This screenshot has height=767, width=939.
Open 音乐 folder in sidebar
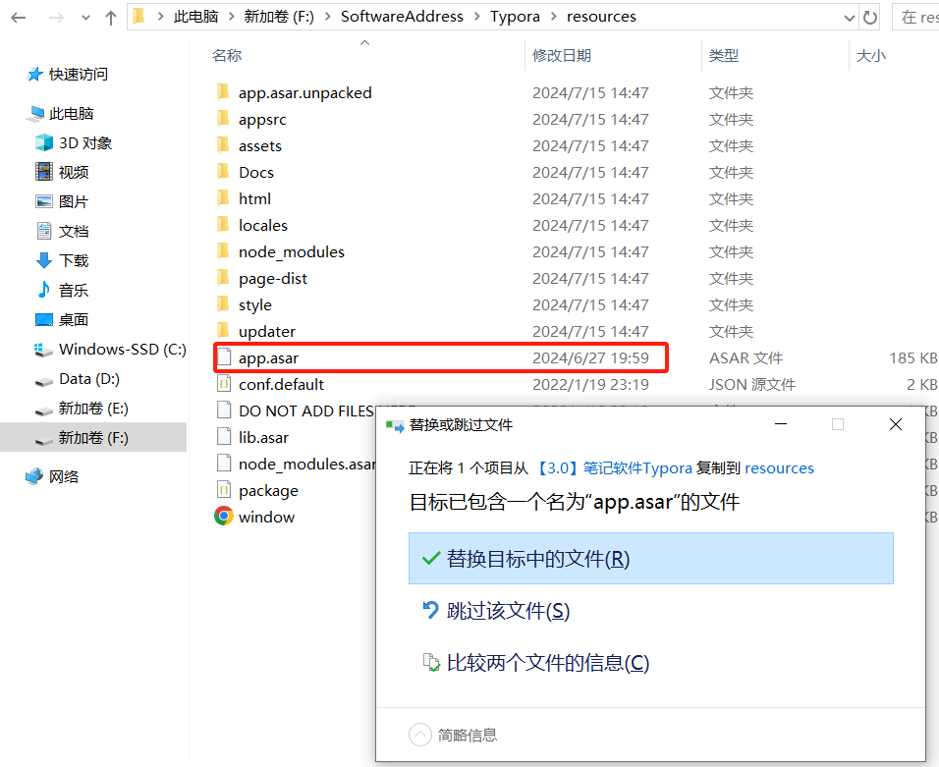tap(62, 290)
